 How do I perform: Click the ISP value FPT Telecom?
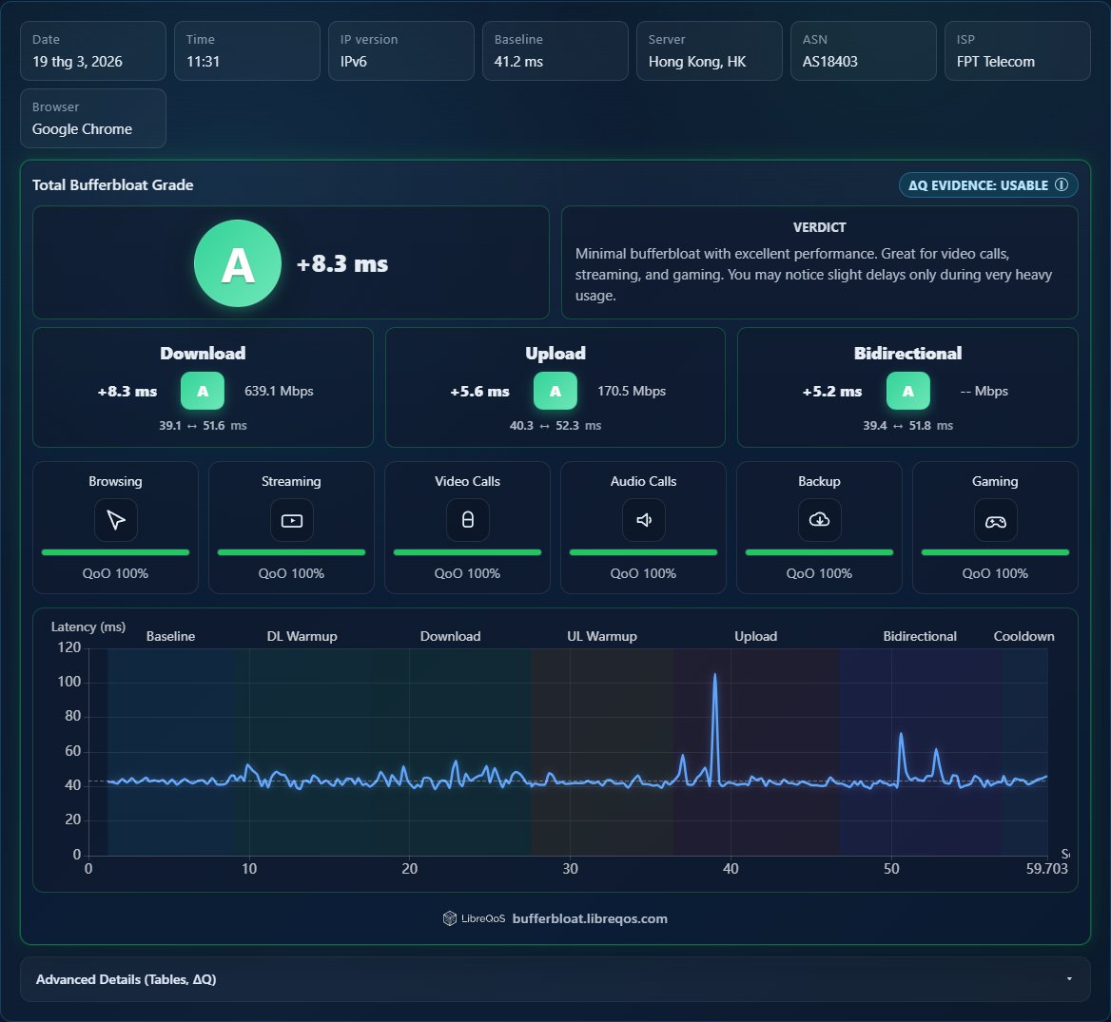tap(996, 62)
